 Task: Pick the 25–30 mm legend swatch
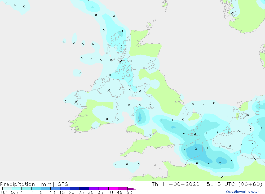84,189
